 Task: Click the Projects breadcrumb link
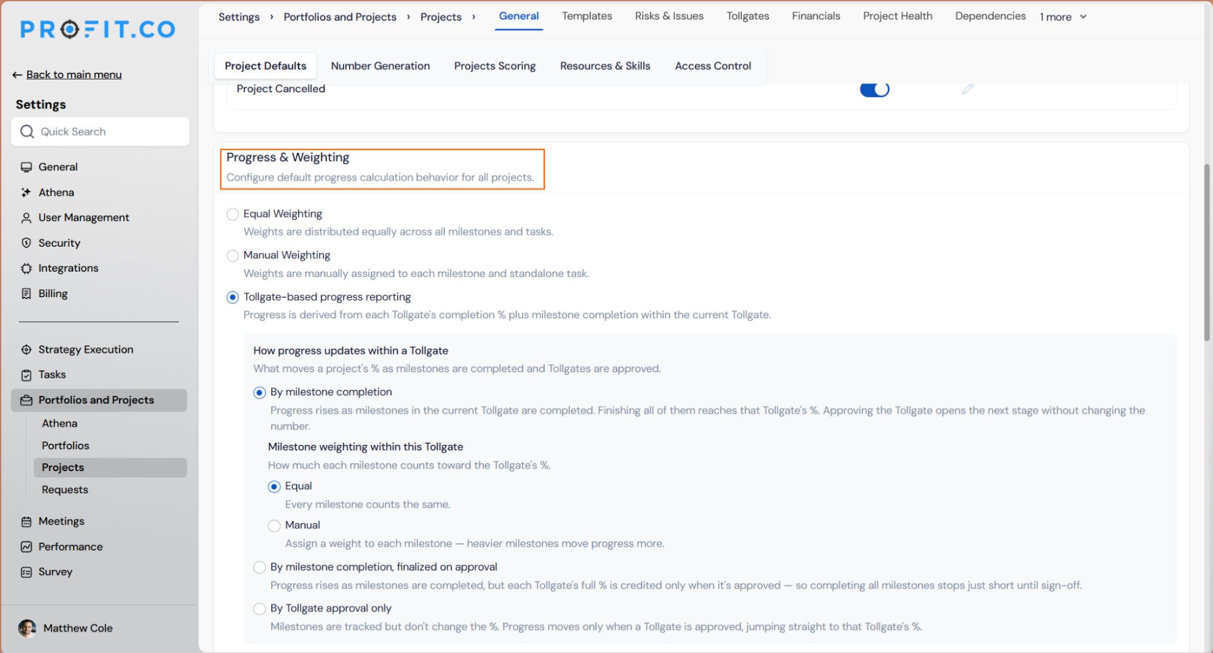[x=441, y=17]
